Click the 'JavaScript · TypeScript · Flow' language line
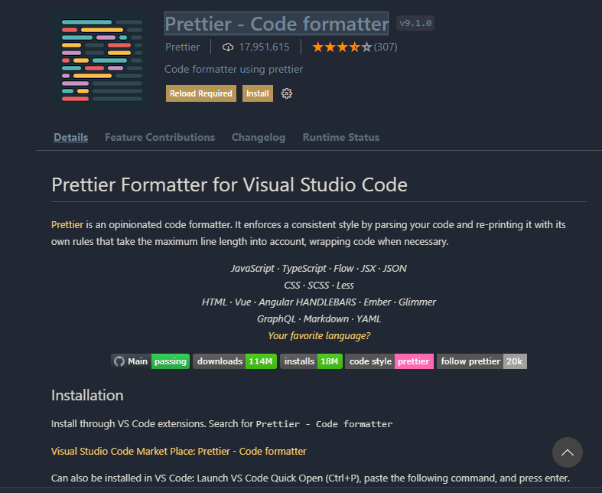The width and height of the screenshot is (602, 493). click(x=319, y=268)
